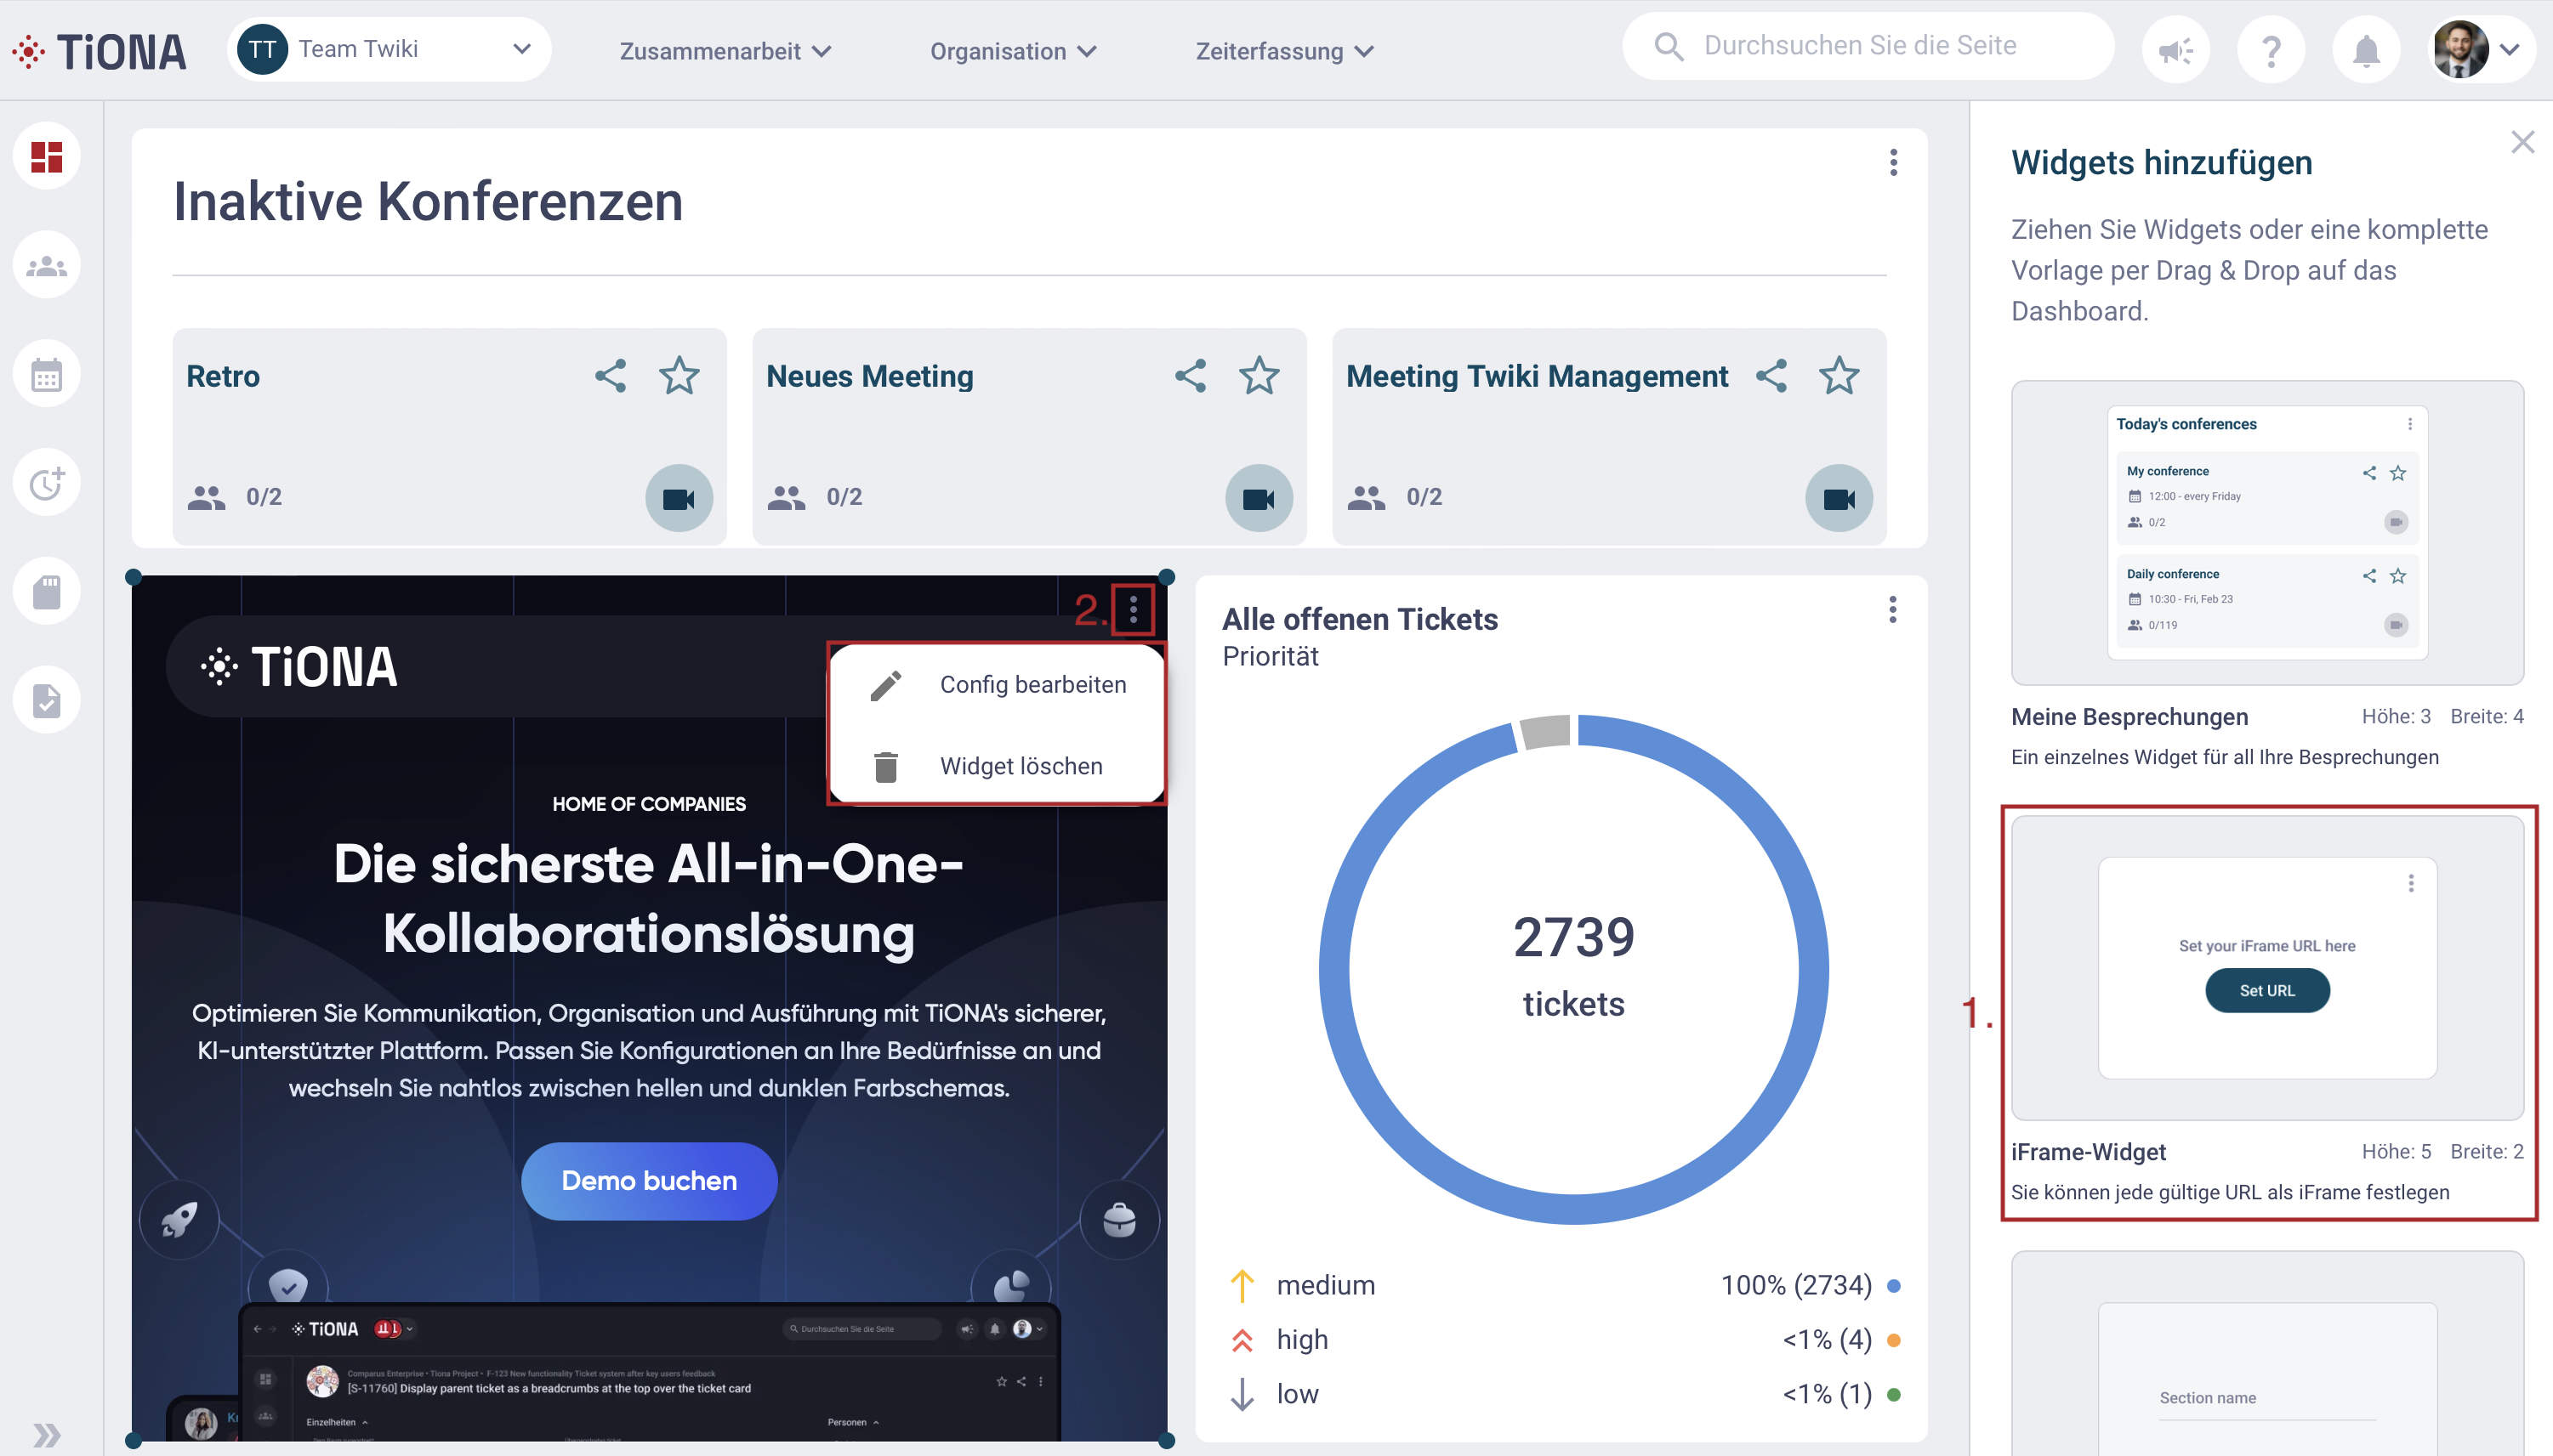
Task: Click the search field Durchsuchen Sie die Seite
Action: tap(1868, 46)
